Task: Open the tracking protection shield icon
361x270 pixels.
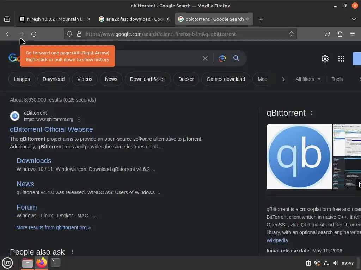Action: (69, 34)
